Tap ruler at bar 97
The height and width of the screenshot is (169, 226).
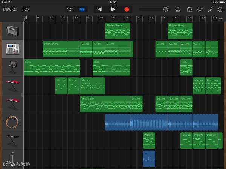click(176, 18)
